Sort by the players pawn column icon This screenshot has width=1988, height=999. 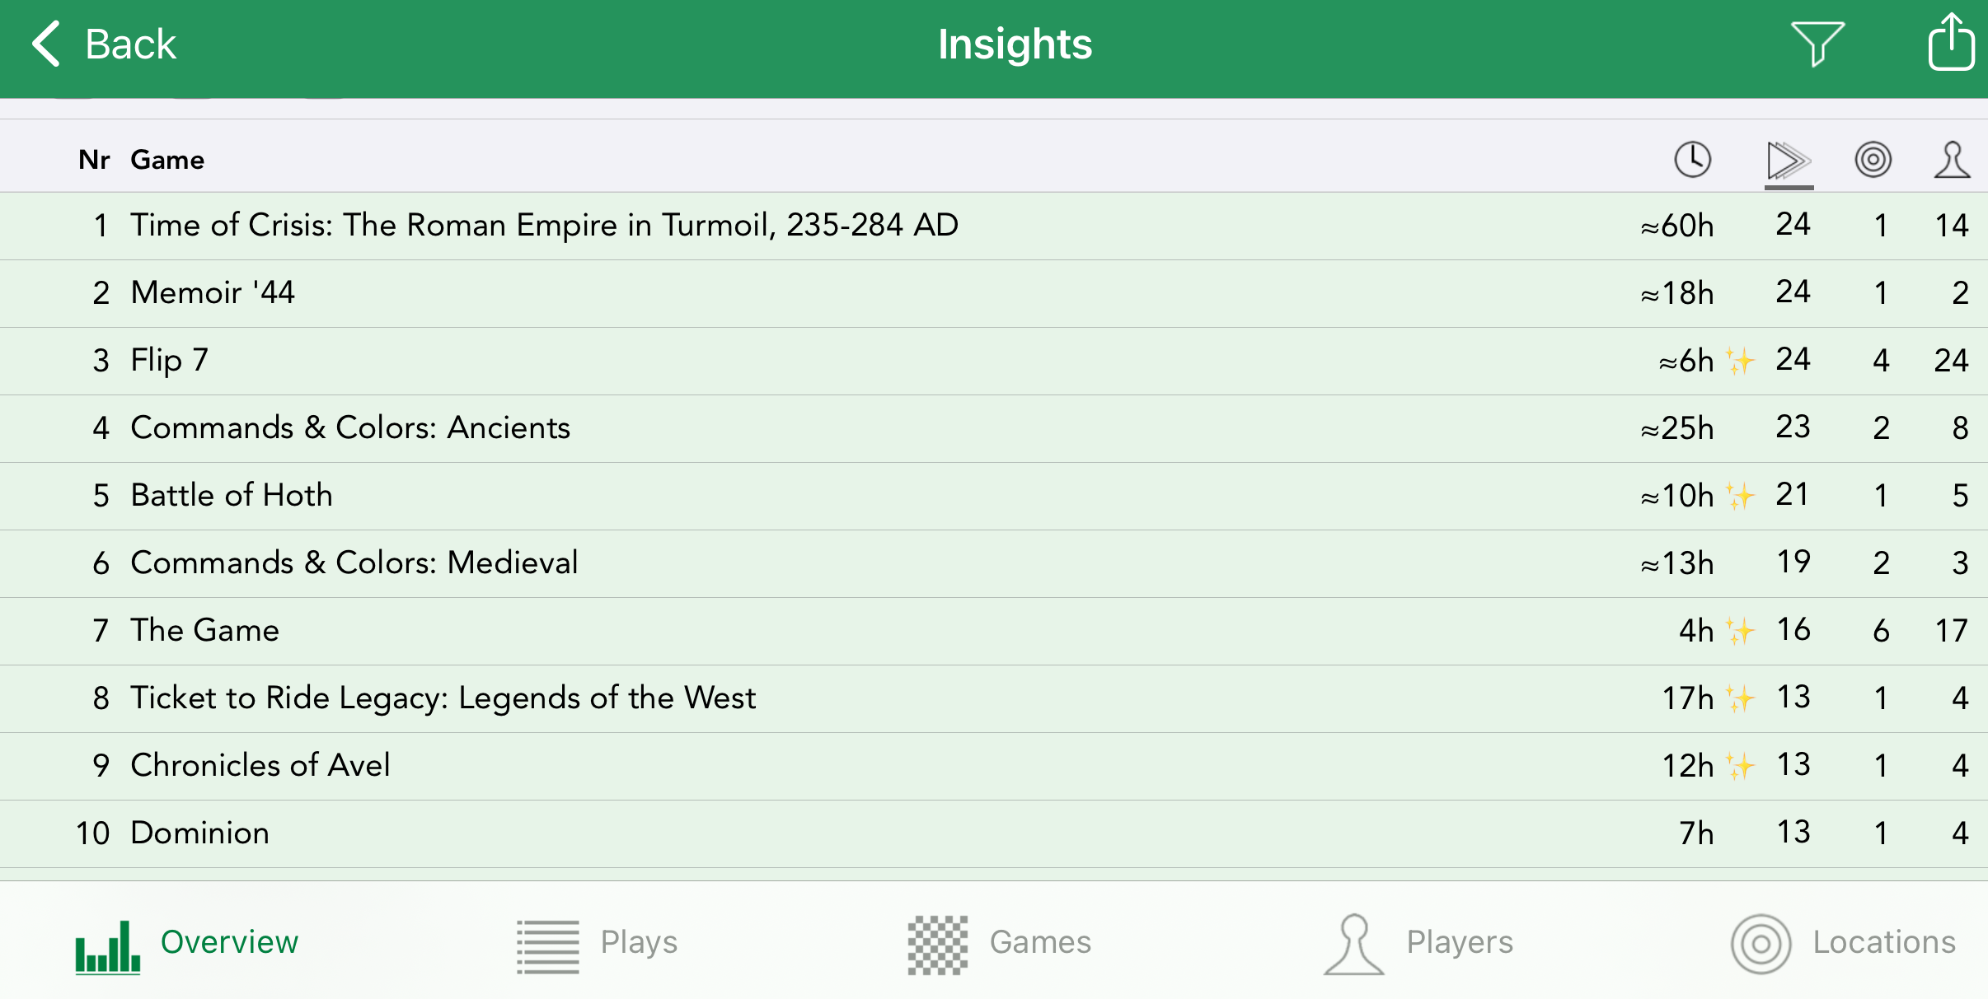(1952, 159)
